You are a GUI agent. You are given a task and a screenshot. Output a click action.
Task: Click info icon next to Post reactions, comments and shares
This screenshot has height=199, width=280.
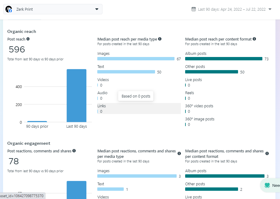click(x=74, y=151)
